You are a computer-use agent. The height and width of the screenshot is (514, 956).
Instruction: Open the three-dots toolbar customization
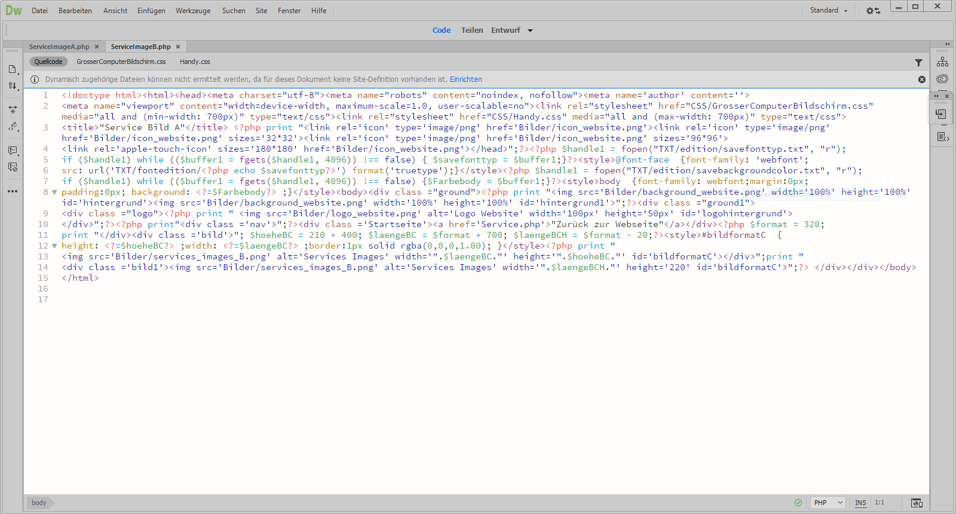tap(13, 191)
